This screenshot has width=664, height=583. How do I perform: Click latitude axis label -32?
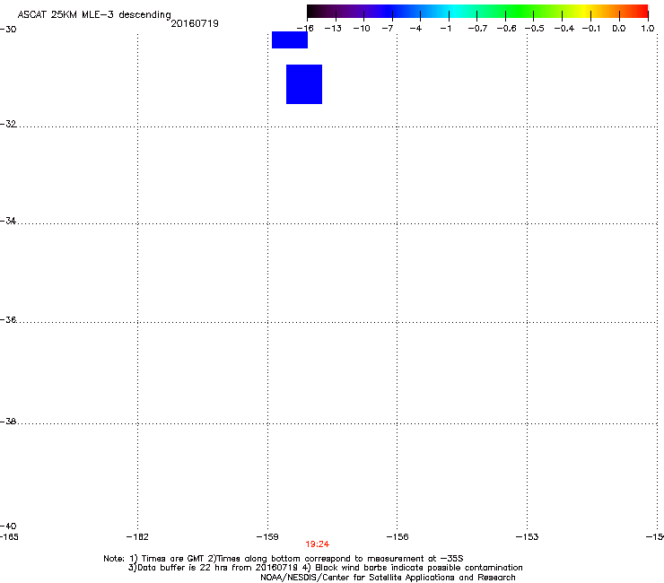8,124
